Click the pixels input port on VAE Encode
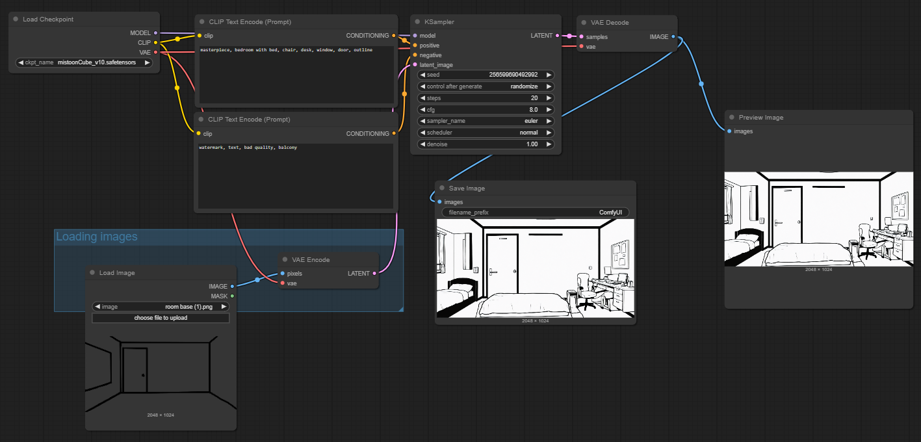This screenshot has width=921, height=442. pos(282,274)
